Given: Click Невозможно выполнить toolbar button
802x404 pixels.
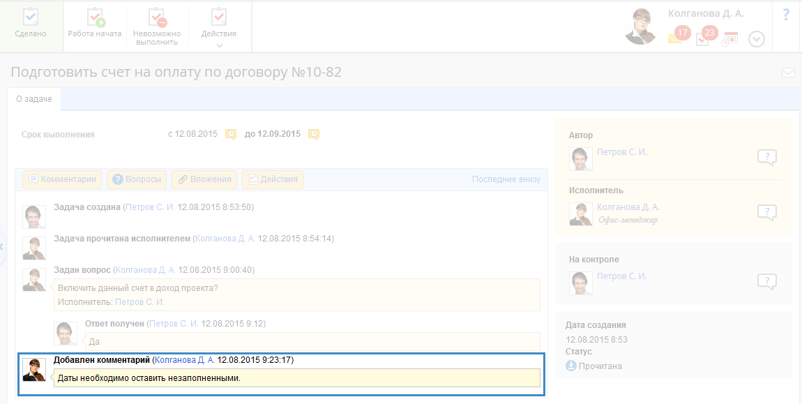Looking at the screenshot, I should 157,27.
